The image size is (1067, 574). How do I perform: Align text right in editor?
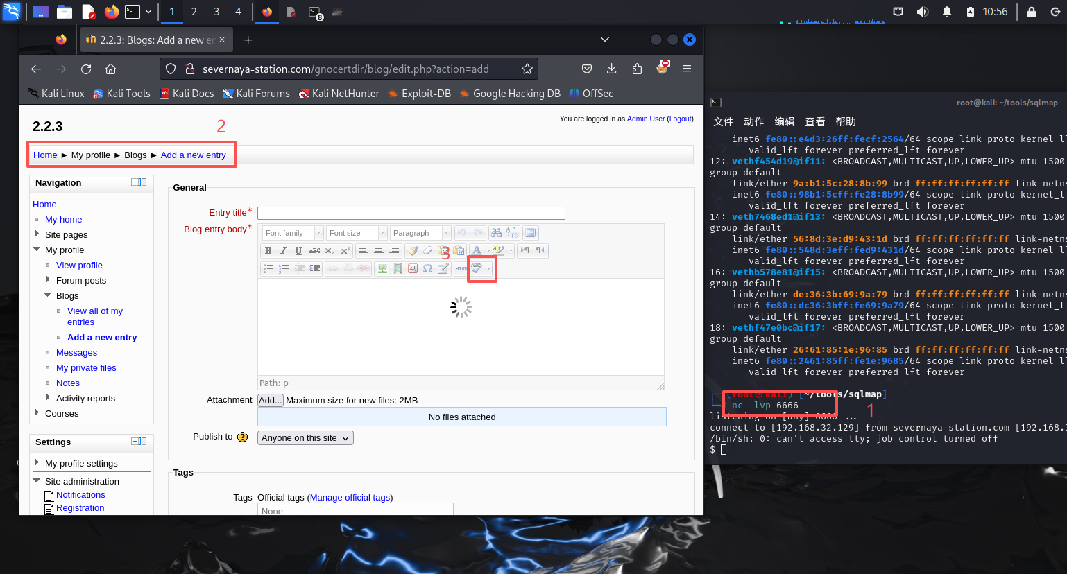tap(394, 251)
